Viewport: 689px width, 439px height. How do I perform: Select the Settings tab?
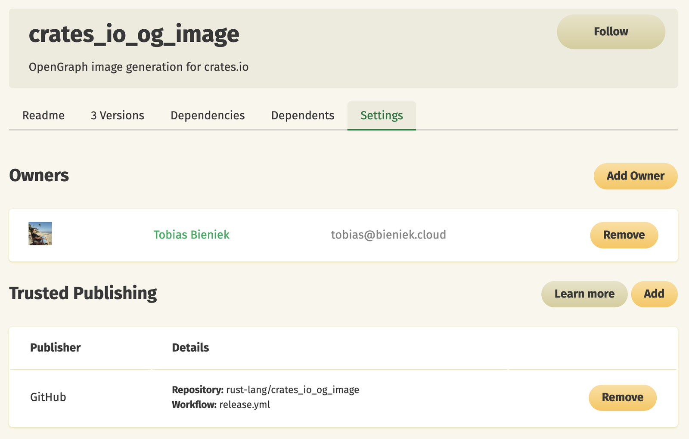coord(382,115)
